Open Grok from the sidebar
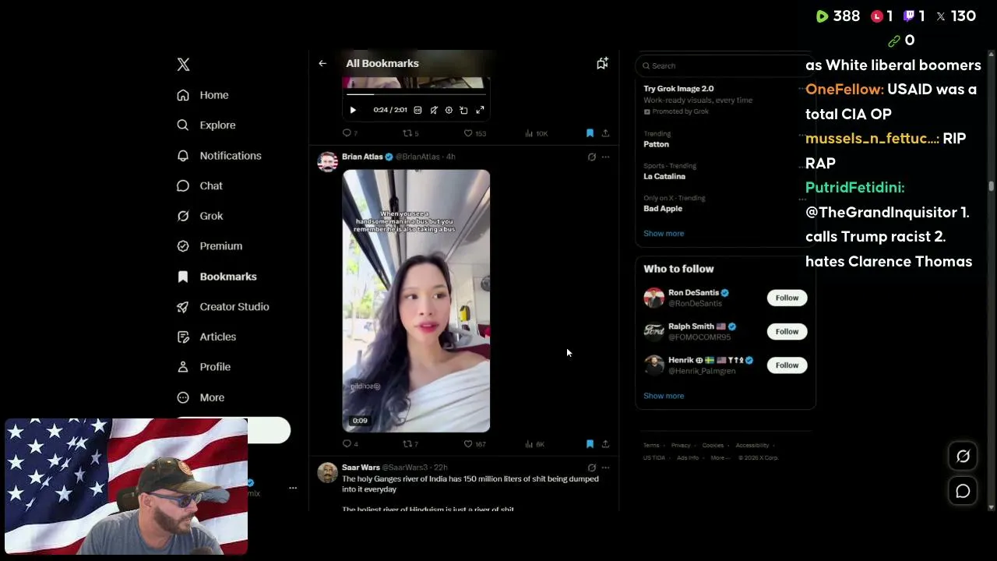997x561 pixels. (x=200, y=216)
